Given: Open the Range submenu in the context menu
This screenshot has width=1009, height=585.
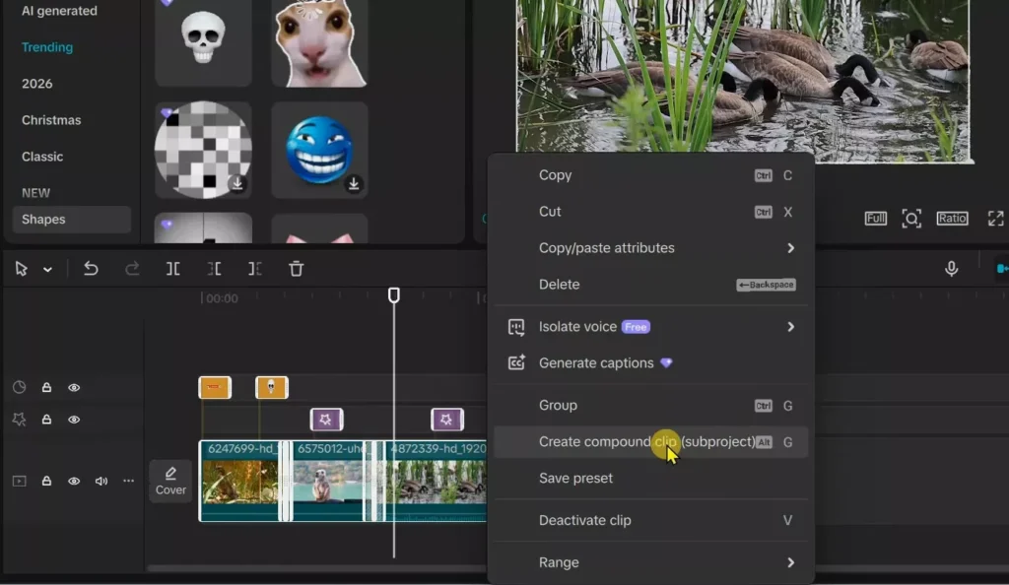Looking at the screenshot, I should (x=650, y=561).
